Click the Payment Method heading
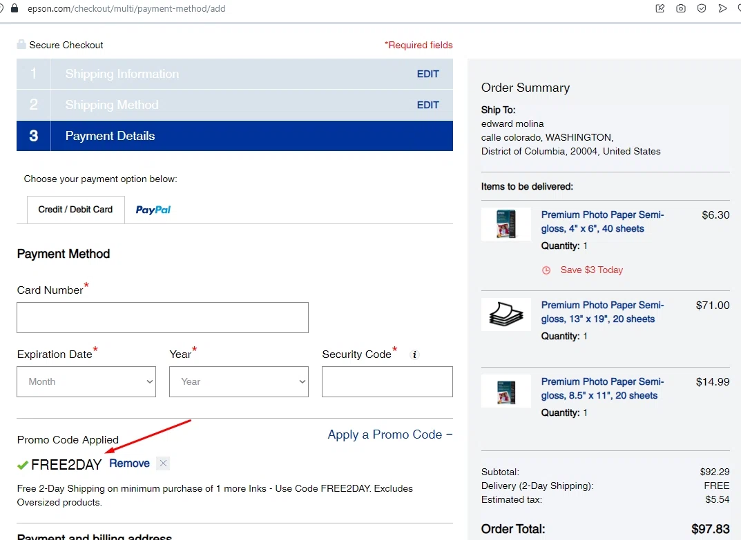The width and height of the screenshot is (741, 540). [x=64, y=254]
